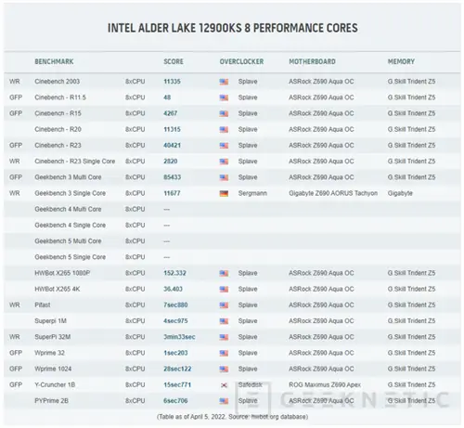Click G.Skill Trident Z5 in the Y-Cruncher row

tap(411, 384)
